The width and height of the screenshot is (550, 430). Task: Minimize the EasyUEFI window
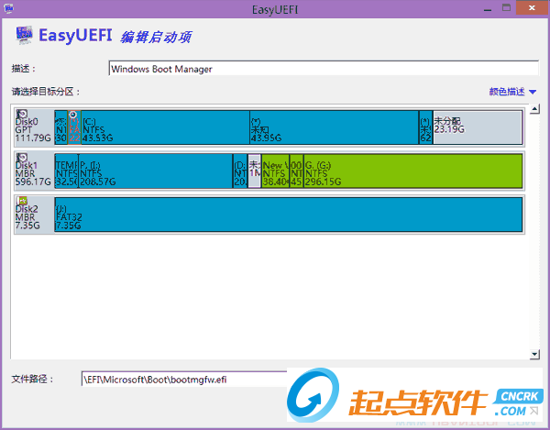[x=488, y=9]
